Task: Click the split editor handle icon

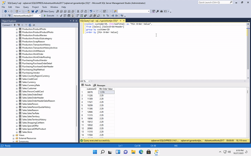Action: pos(248,24)
